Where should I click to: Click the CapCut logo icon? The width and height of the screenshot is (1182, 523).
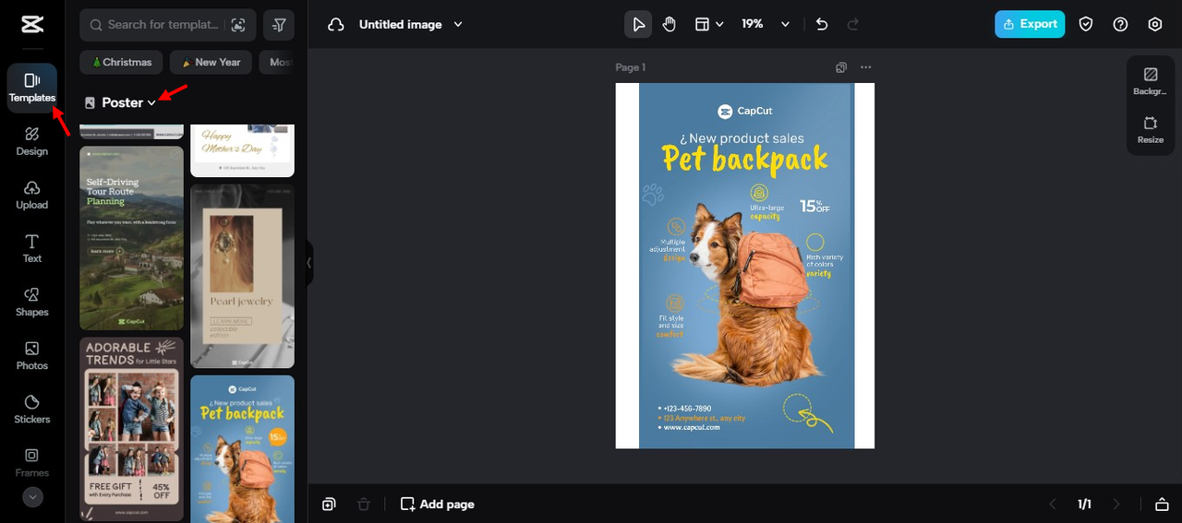point(32,24)
